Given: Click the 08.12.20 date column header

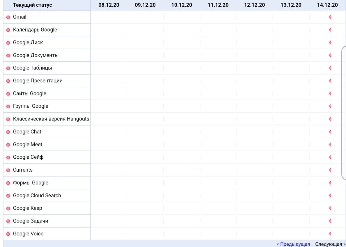Looking at the screenshot, I should [x=109, y=5].
